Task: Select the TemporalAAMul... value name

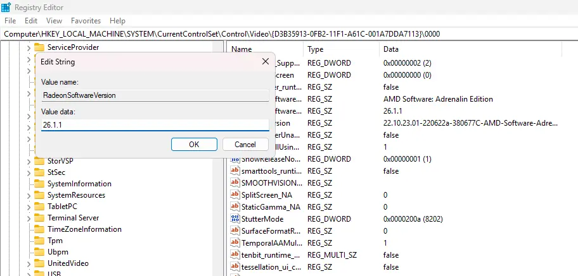Action: coord(272,243)
